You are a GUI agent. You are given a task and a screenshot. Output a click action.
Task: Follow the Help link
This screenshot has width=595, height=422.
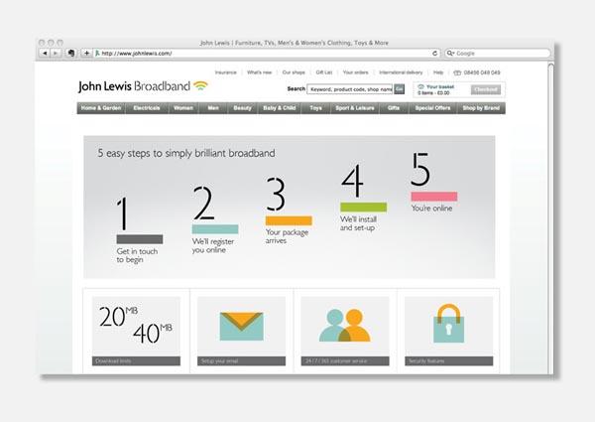pyautogui.click(x=438, y=72)
